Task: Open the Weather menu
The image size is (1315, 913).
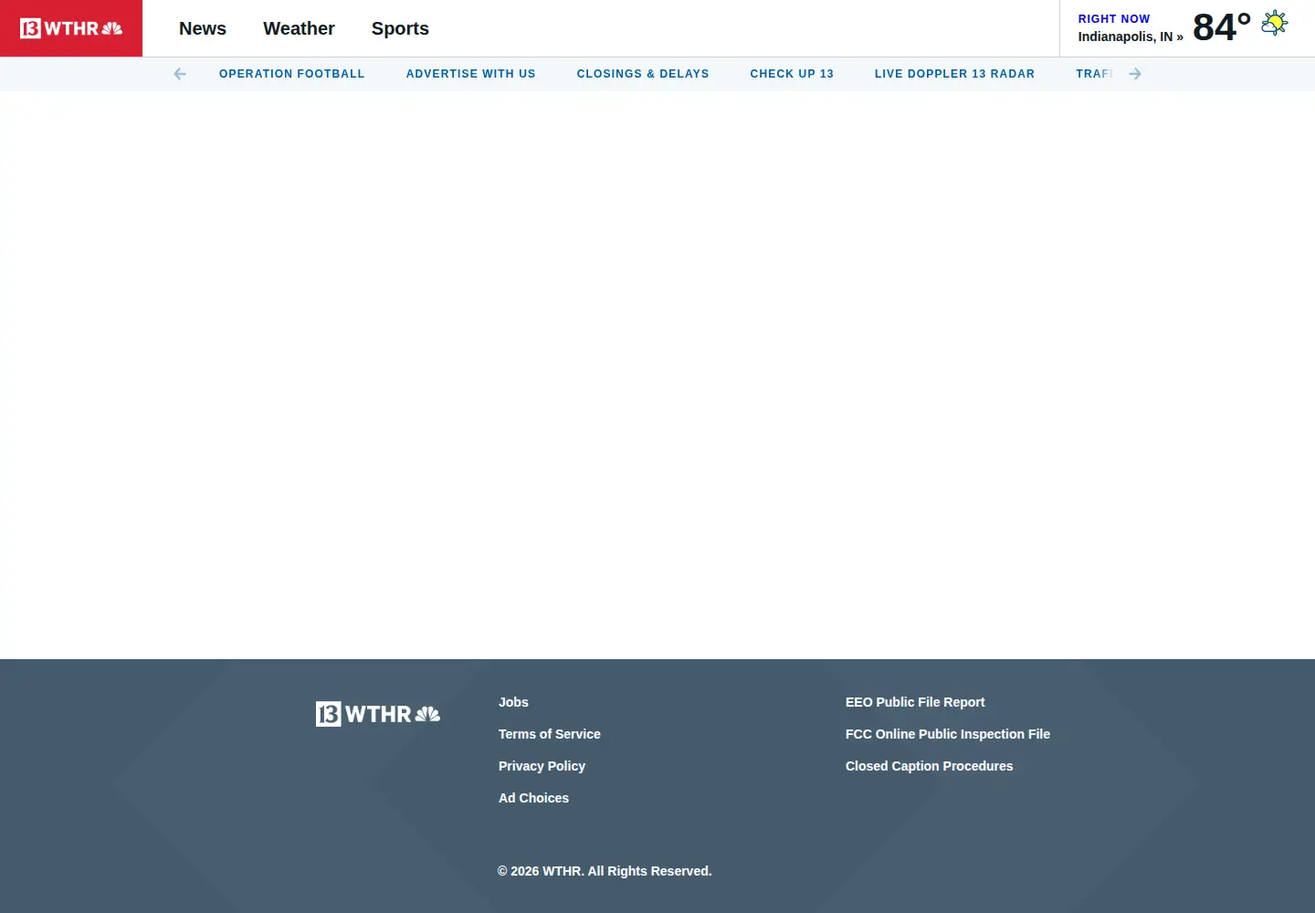Action: 299,28
